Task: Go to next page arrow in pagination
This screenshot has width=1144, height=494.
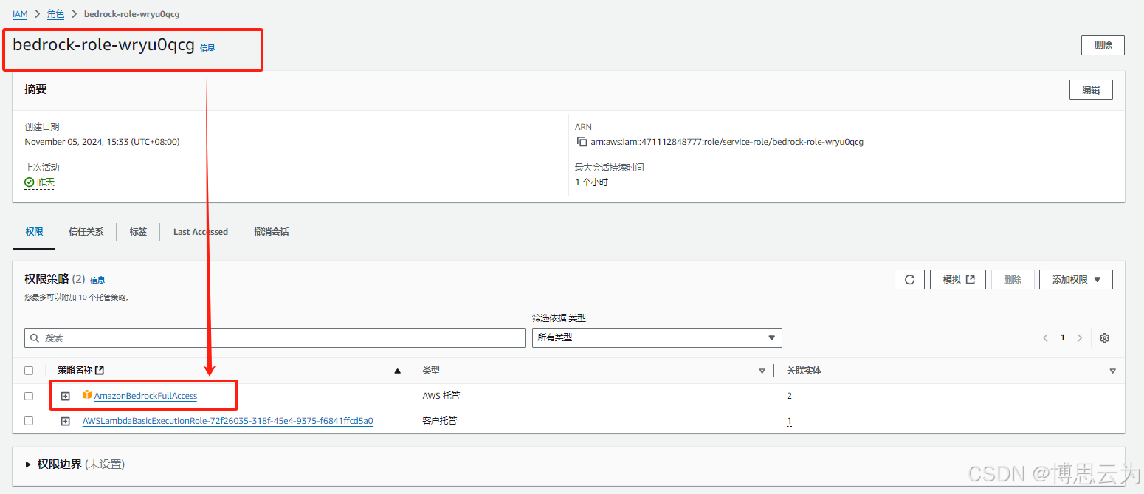Action: coord(1080,337)
